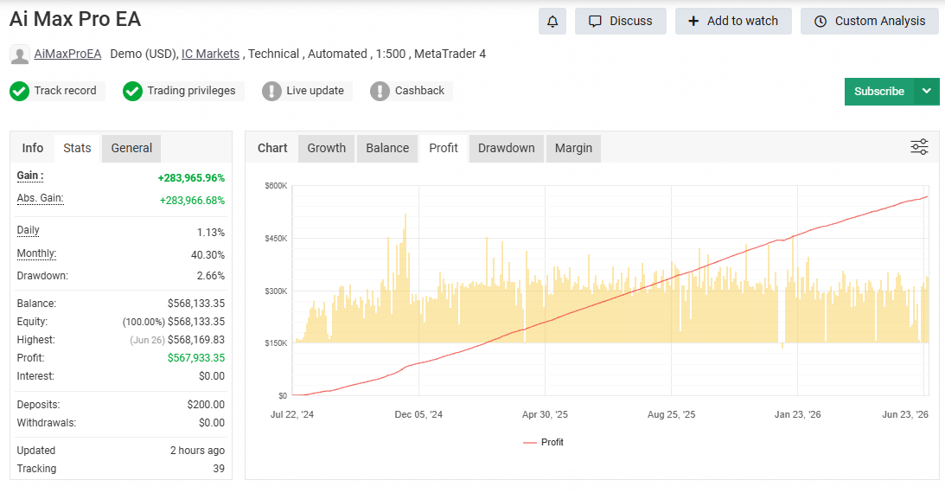Open the Discuss button
945x493 pixels.
620,21
